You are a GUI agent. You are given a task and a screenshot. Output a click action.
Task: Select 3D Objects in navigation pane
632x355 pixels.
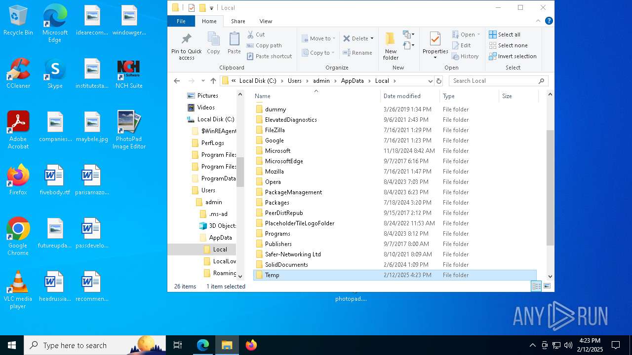(x=222, y=226)
